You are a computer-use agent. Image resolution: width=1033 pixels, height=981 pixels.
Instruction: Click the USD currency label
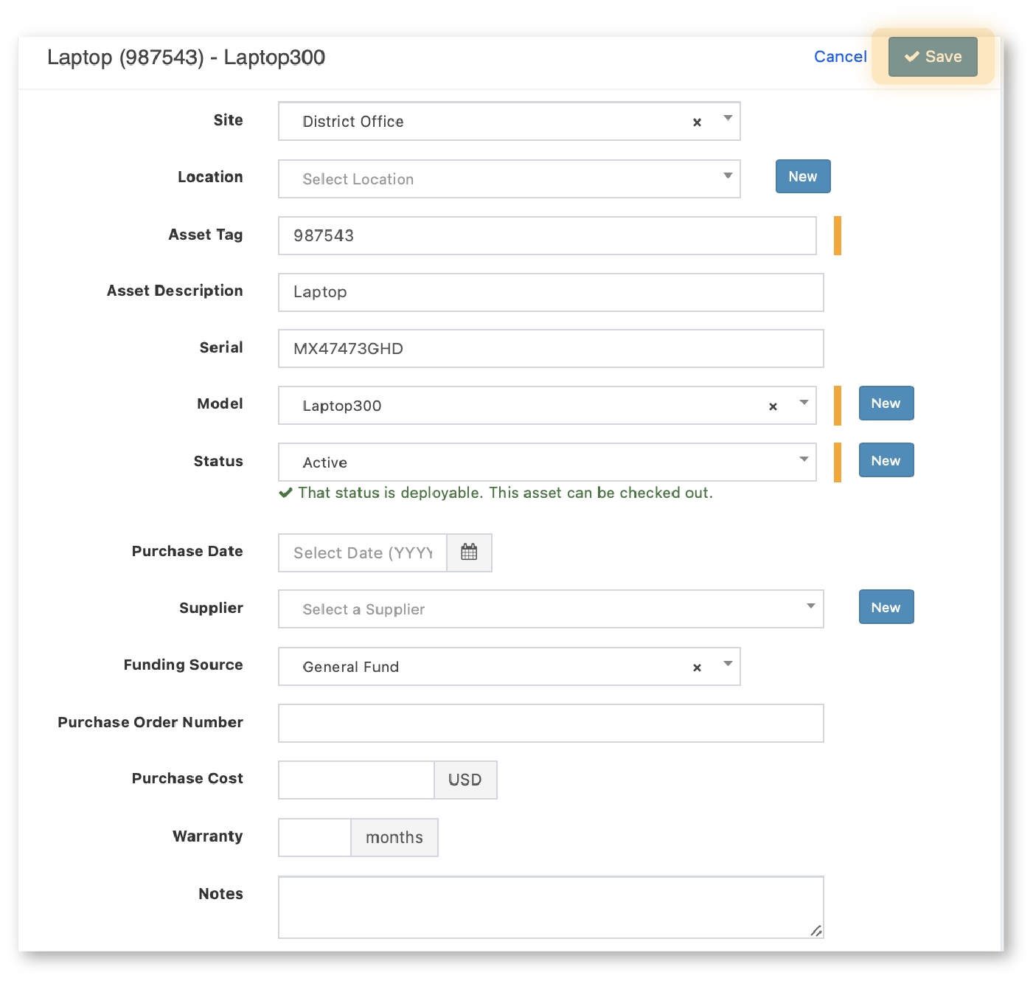pyautogui.click(x=465, y=780)
